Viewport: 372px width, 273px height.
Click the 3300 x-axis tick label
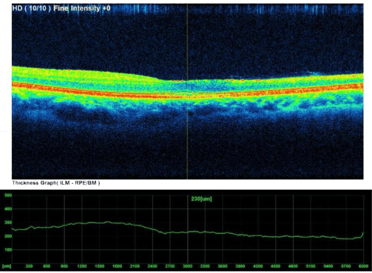pos(205,266)
